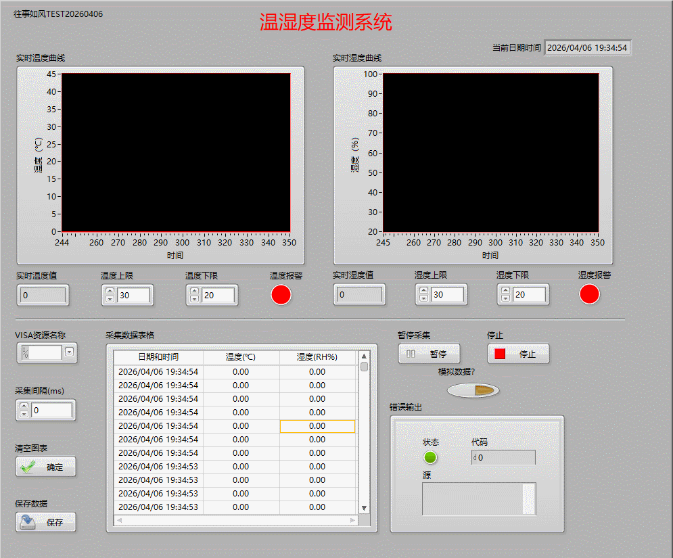Toggle the Pause acquisition button

click(x=429, y=354)
